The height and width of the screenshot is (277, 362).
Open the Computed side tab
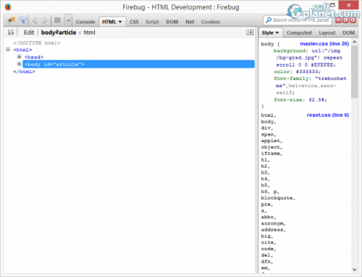pyautogui.click(x=299, y=33)
